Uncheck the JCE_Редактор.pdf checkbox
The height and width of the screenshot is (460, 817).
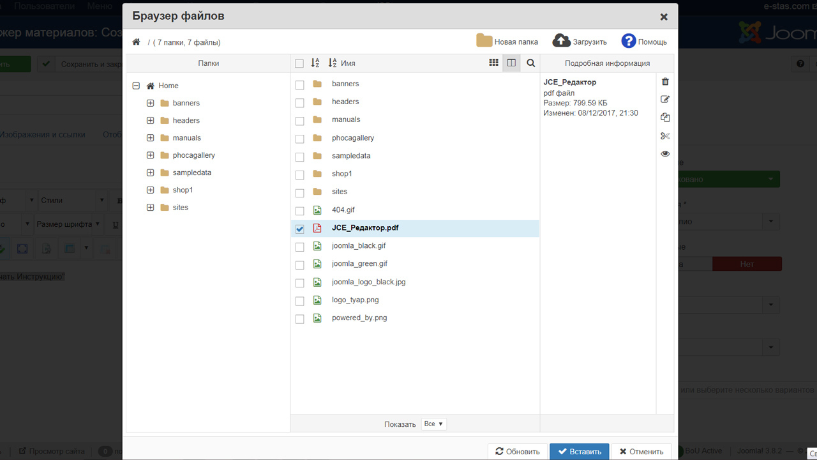click(299, 229)
